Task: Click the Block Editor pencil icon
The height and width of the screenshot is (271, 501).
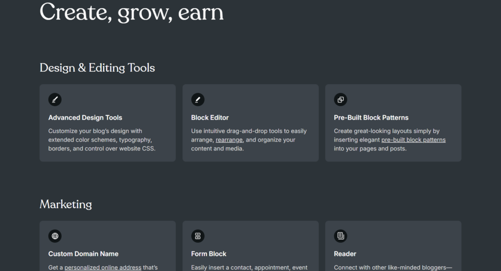Action: (198, 100)
